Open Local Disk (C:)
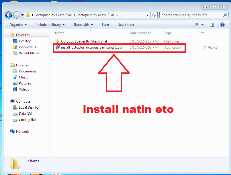The image size is (231, 175). point(30,107)
